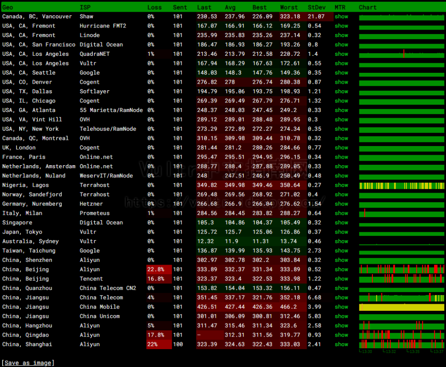Show MTR for Beijing Tencent row

click(x=341, y=279)
